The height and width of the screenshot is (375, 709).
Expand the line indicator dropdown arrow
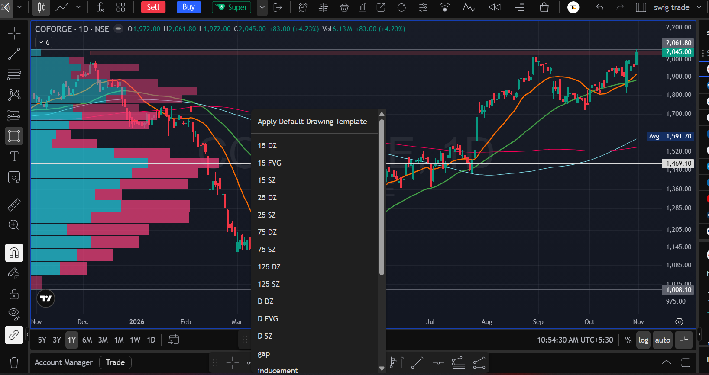78,7
